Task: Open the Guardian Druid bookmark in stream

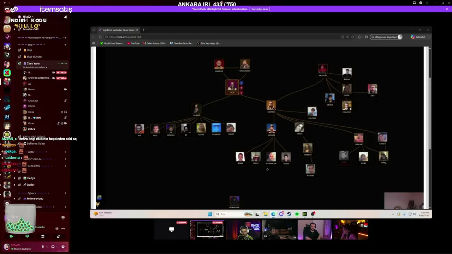Action: tap(181, 43)
